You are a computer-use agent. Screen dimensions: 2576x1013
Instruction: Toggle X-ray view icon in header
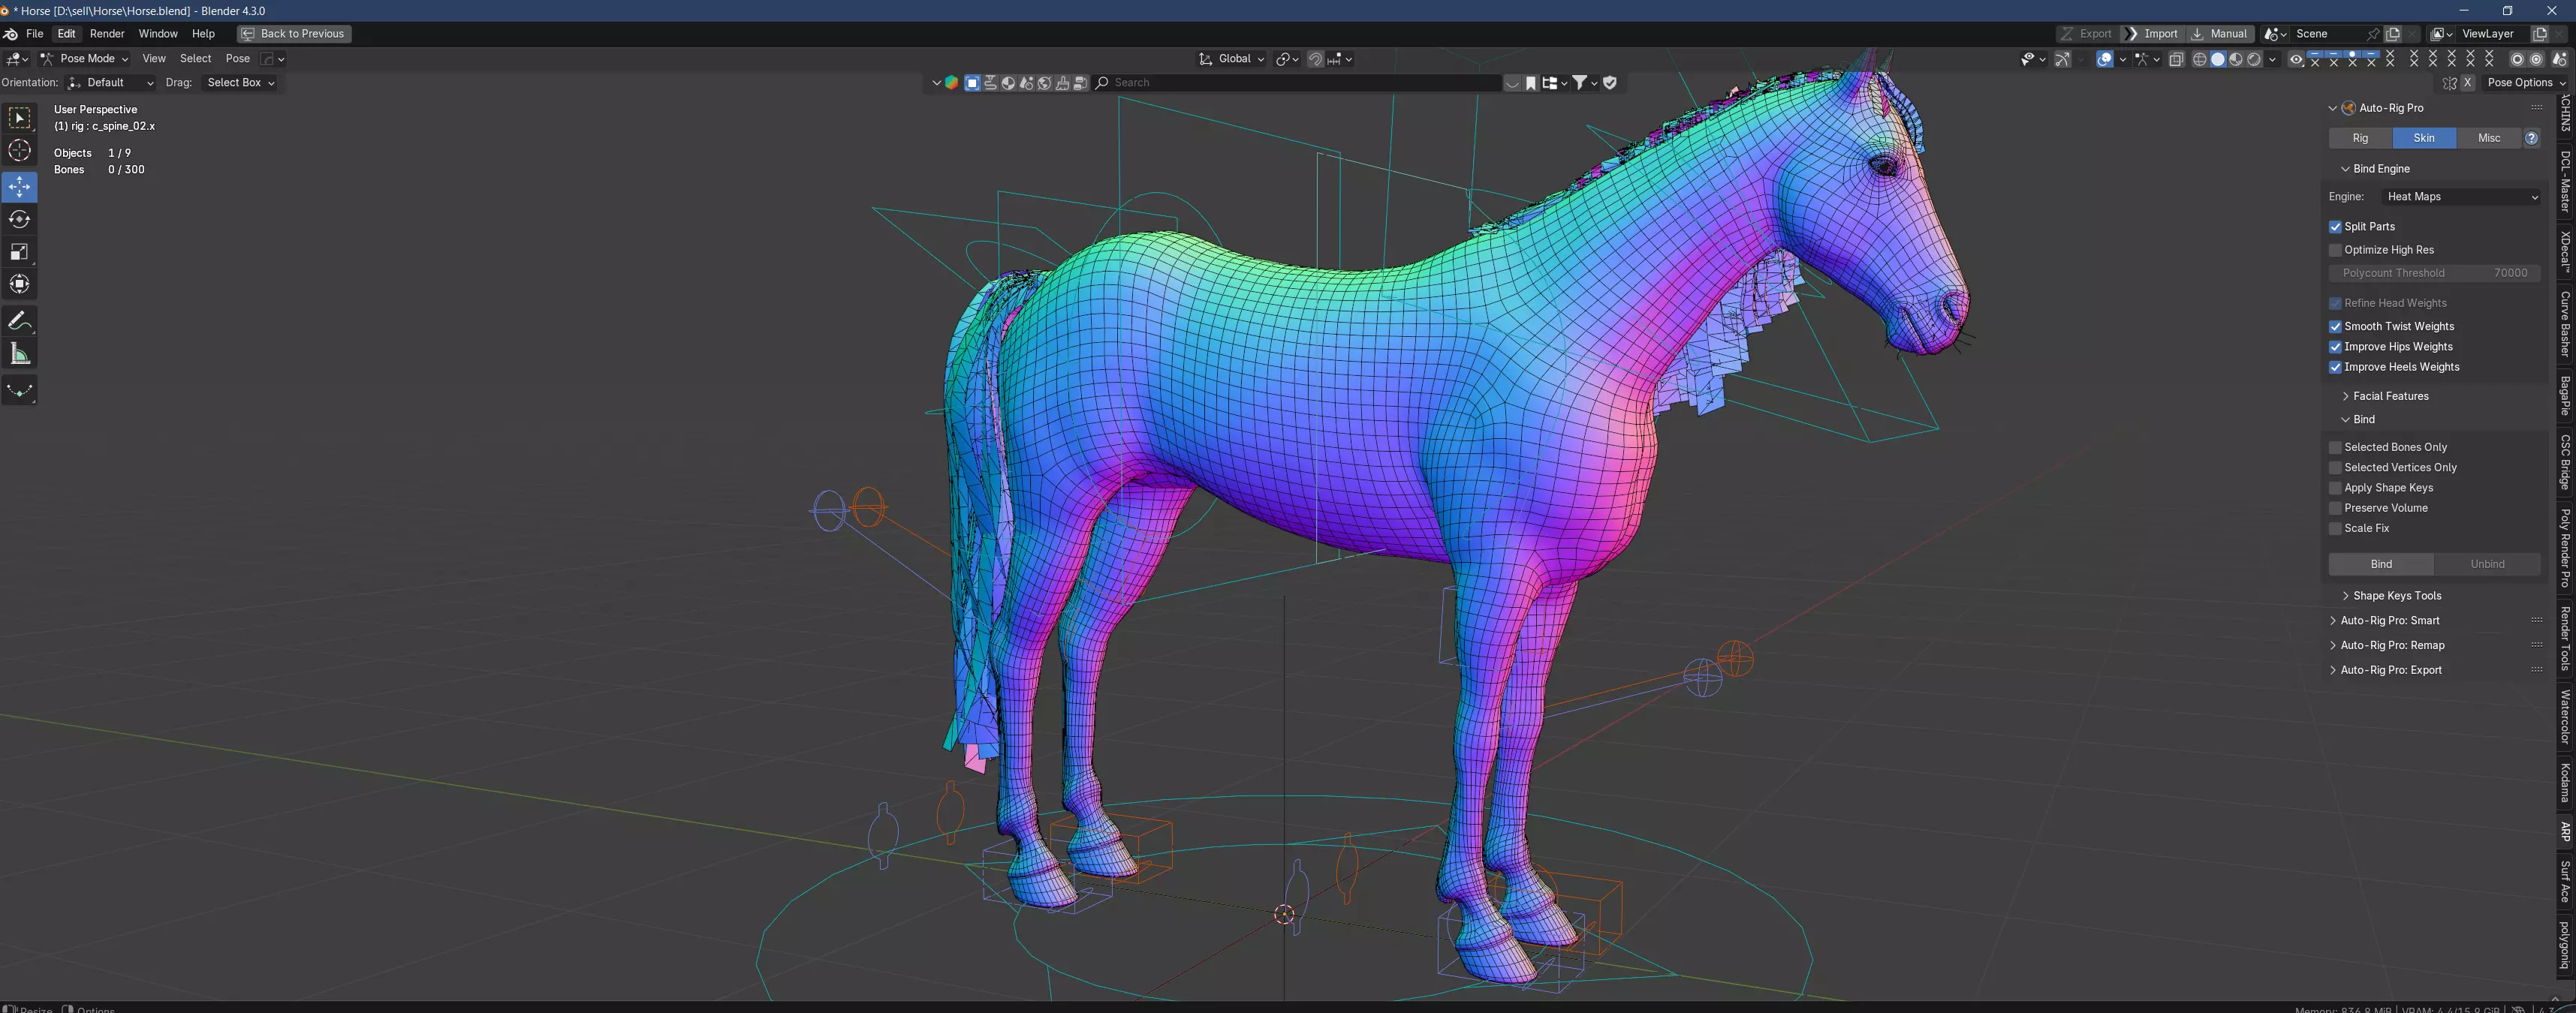(2176, 59)
